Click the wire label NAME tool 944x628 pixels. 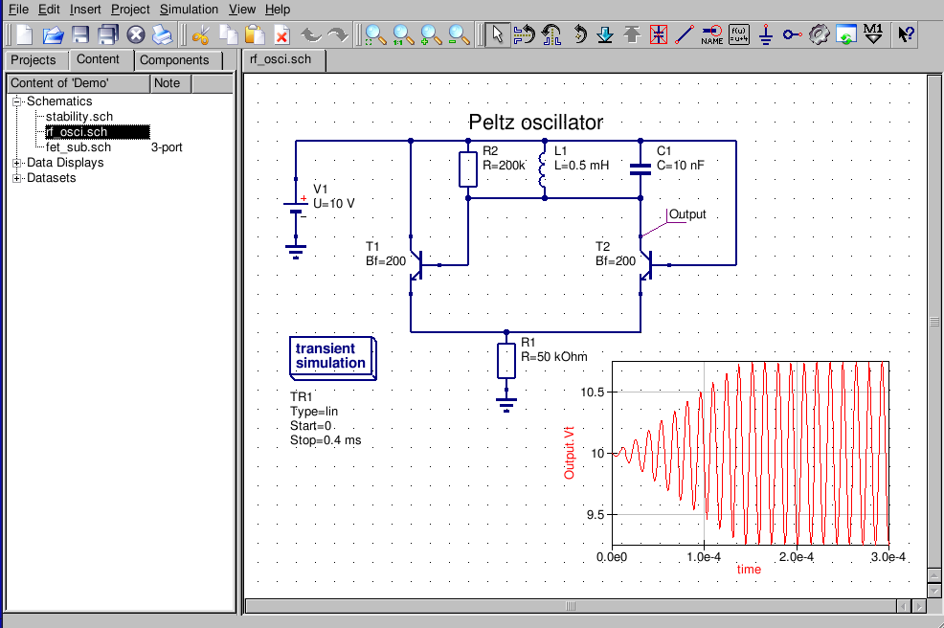tap(711, 35)
